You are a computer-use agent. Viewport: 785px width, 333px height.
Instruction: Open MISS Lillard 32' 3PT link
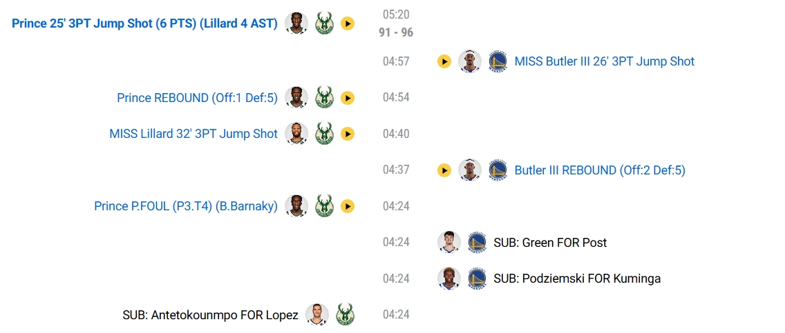tap(193, 134)
